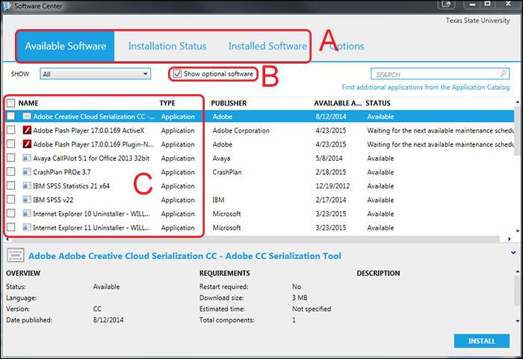Click the Internet Explorer 10 Uninstaller icon
This screenshot has width=523, height=359.
(x=27, y=213)
